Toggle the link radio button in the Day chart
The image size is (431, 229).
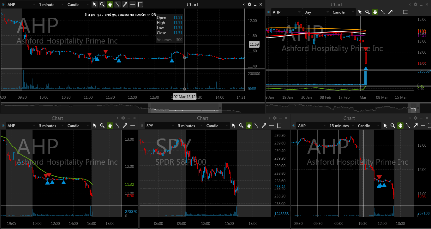click(x=268, y=12)
